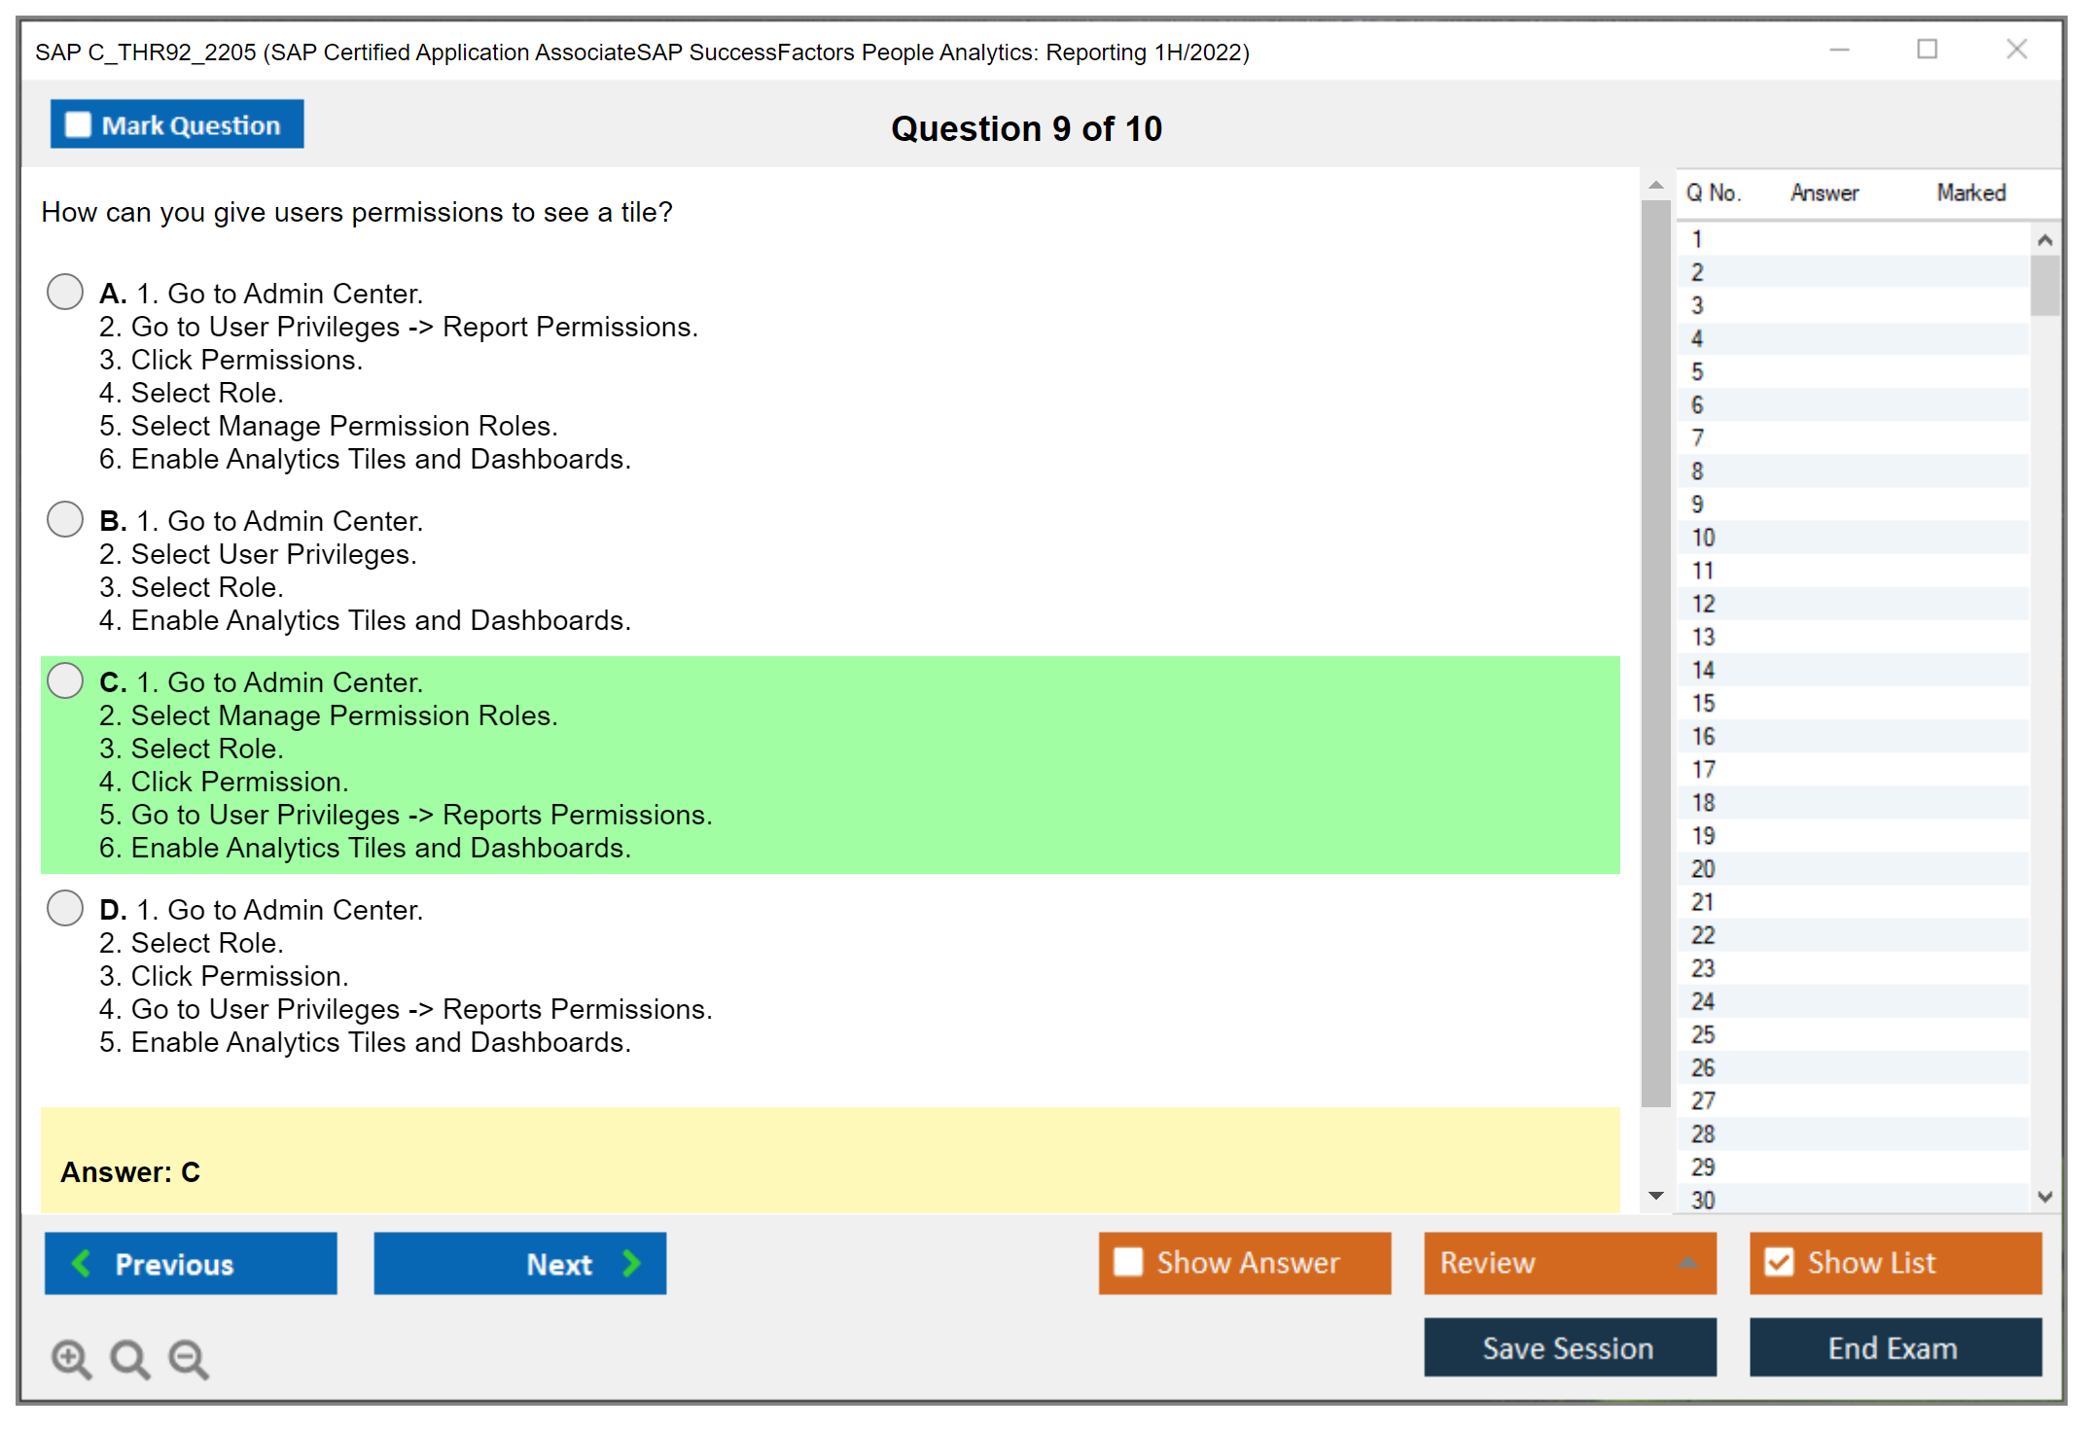Jump to question 21 in list
Screen dimensions: 2091x1429
[x=1703, y=902]
